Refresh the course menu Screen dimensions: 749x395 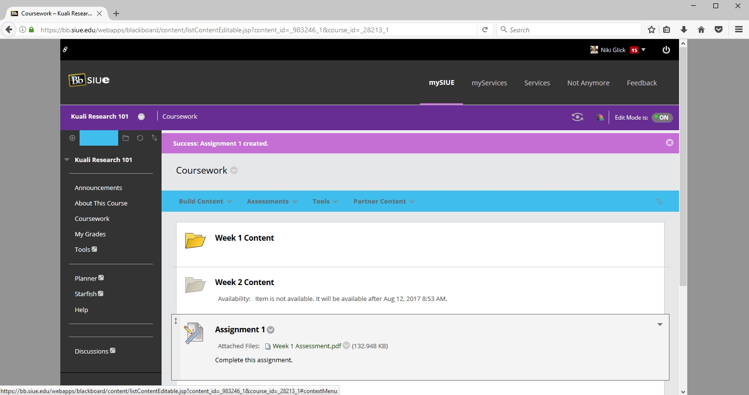pos(140,138)
